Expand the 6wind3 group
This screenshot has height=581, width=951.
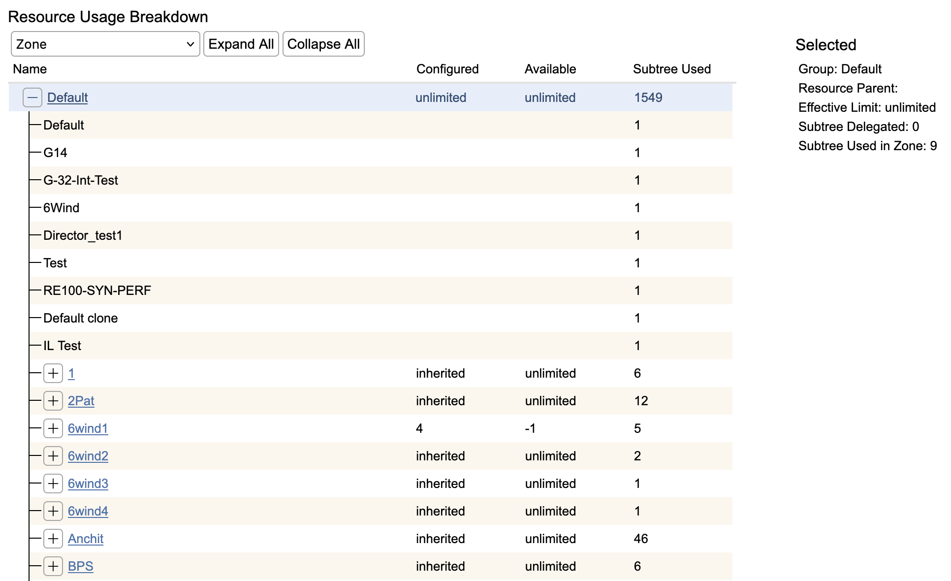[x=53, y=484]
